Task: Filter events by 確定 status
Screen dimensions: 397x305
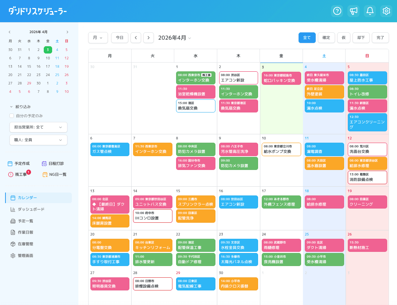Action: [x=326, y=37]
